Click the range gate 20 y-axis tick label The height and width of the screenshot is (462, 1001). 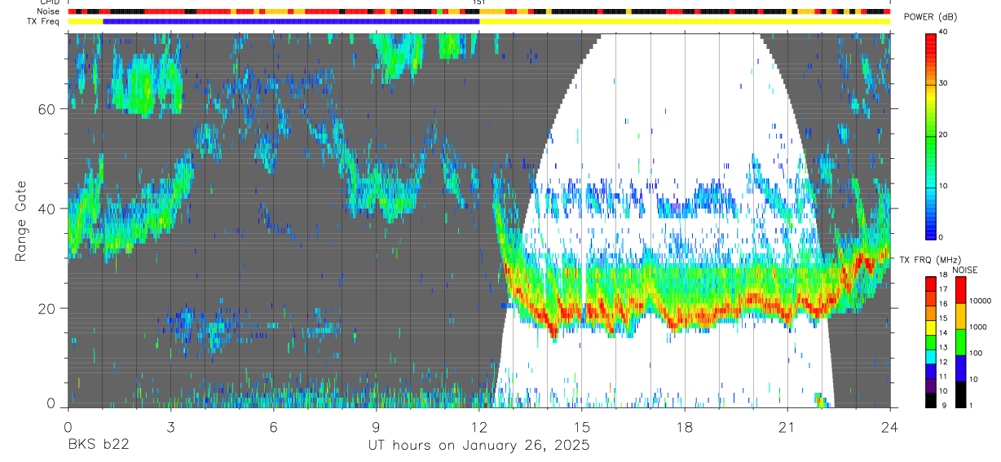(48, 308)
